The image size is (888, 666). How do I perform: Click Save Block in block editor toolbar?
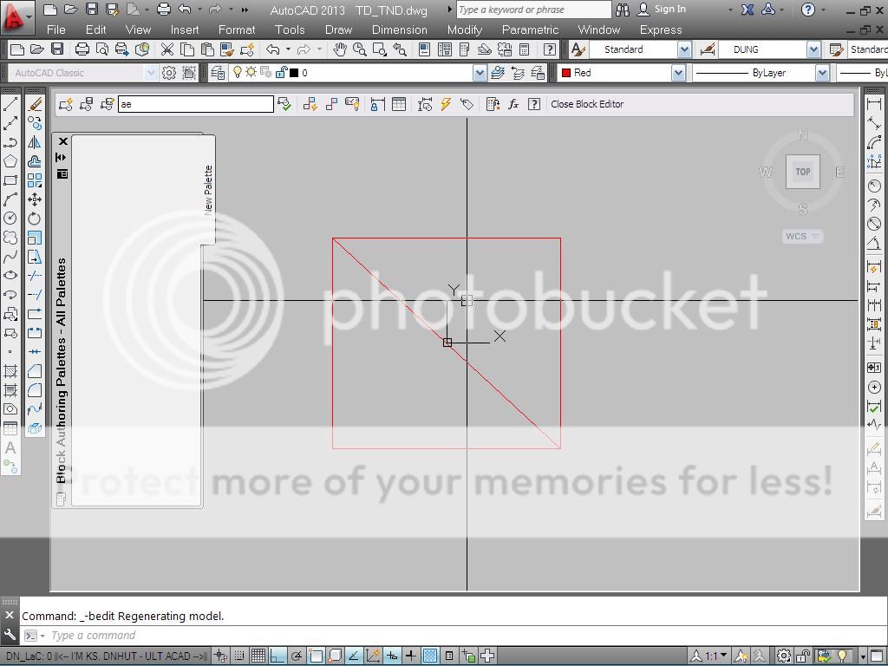[x=86, y=104]
